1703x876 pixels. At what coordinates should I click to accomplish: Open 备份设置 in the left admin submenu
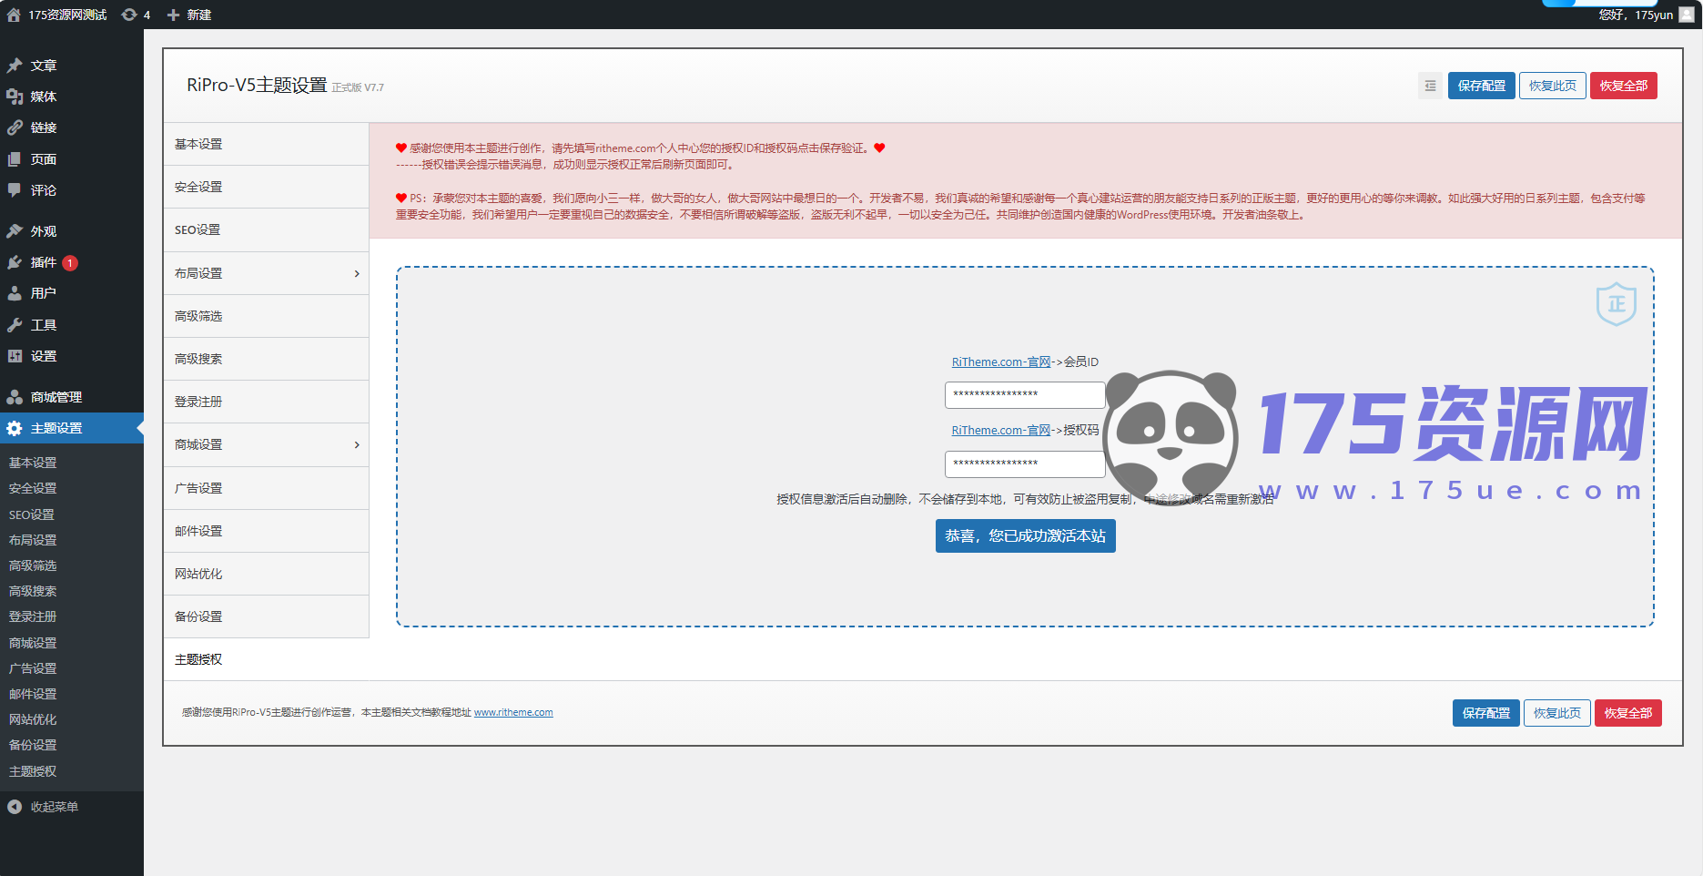coord(33,745)
